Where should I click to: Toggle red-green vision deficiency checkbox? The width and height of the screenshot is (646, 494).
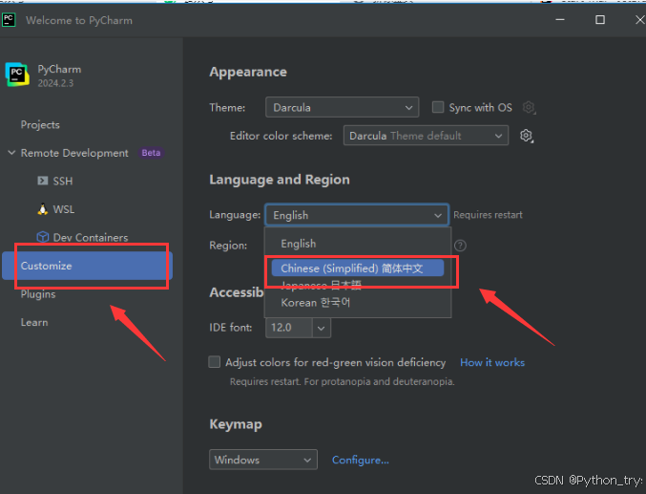click(x=215, y=362)
